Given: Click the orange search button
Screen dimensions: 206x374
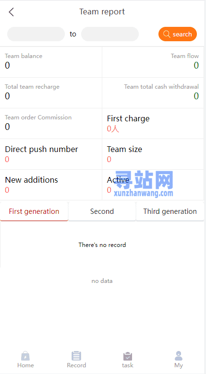Looking at the screenshot, I should (x=178, y=34).
